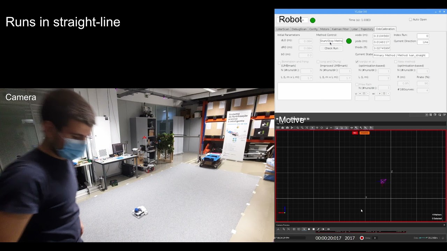447x251 pixels.
Task: Select the arrow pointer tool in Top View toolbar
Action: pos(312,128)
